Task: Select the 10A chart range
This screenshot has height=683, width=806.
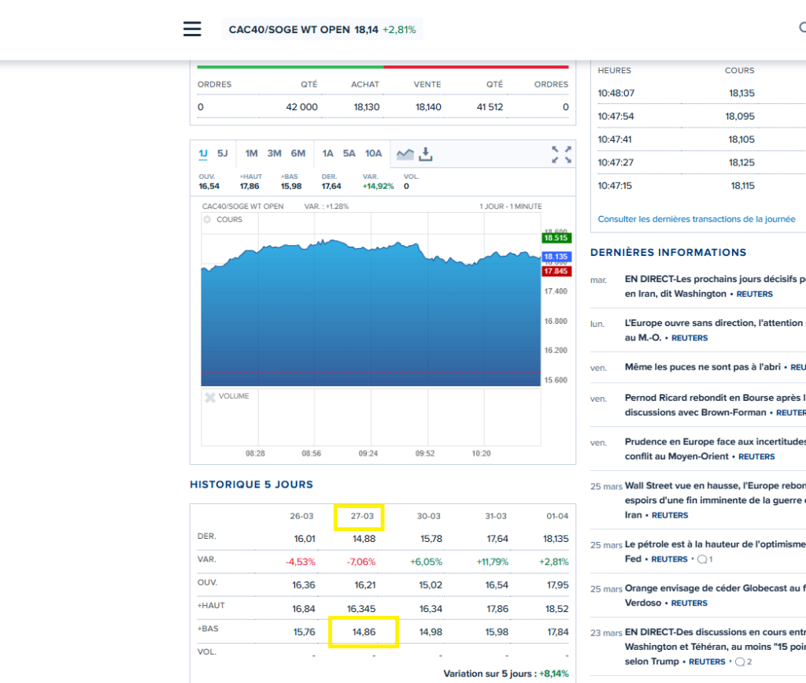Action: (373, 154)
